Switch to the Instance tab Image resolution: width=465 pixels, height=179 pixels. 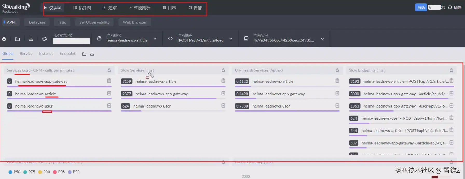46,54
